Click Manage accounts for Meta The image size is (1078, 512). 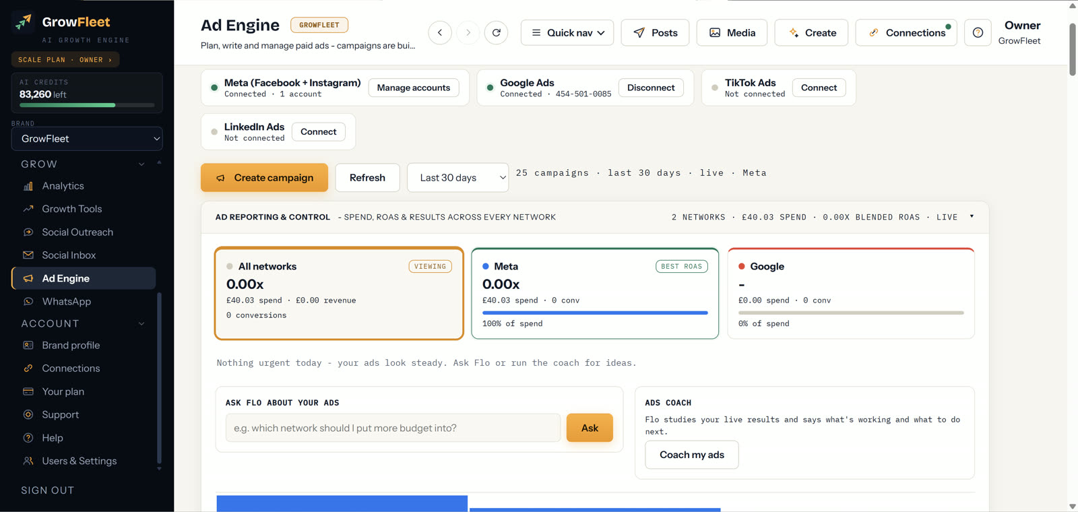tap(414, 88)
